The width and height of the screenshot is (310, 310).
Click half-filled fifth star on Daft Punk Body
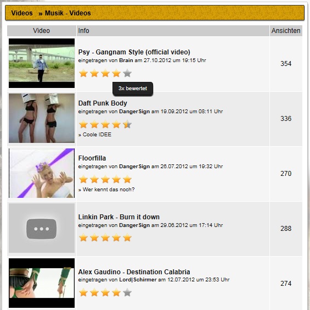click(x=127, y=125)
